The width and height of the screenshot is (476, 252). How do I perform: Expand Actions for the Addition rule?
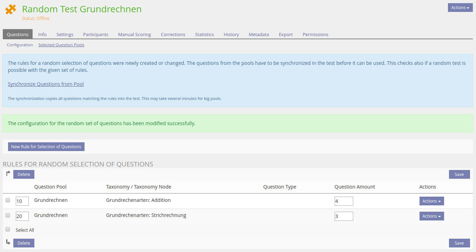coord(431,201)
